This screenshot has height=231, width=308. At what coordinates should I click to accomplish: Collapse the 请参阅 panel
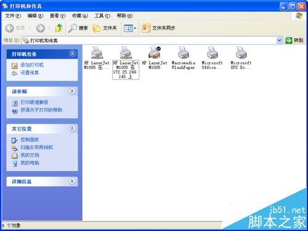(x=72, y=91)
